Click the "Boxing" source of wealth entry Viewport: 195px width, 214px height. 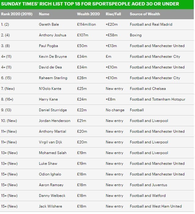pyautogui.click(x=136, y=35)
